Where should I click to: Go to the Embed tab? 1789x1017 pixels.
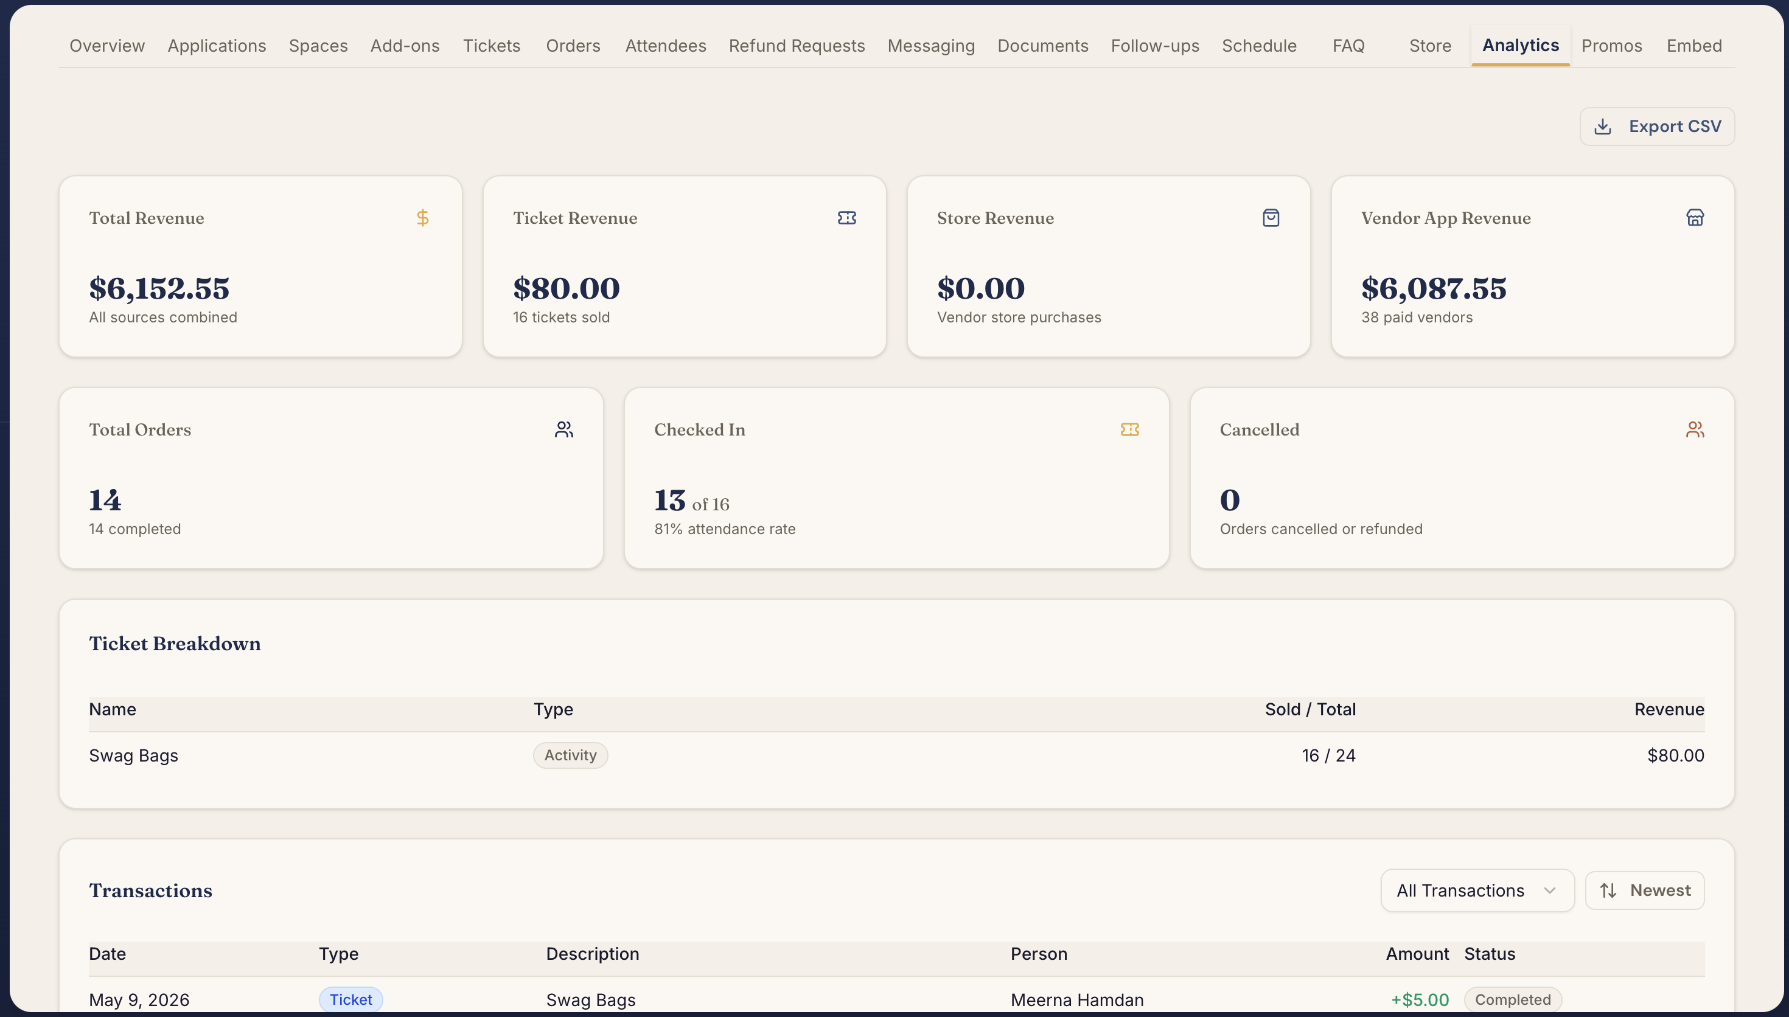click(x=1694, y=46)
